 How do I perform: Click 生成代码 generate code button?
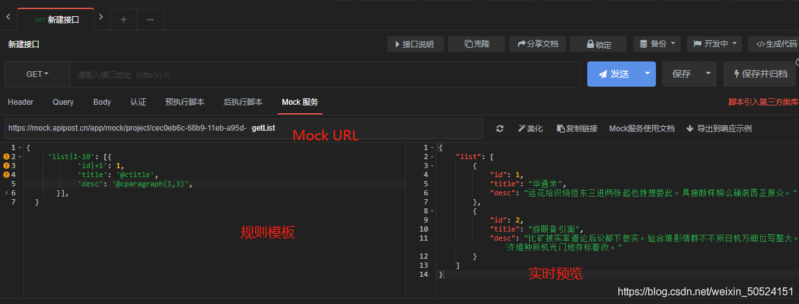[774, 44]
